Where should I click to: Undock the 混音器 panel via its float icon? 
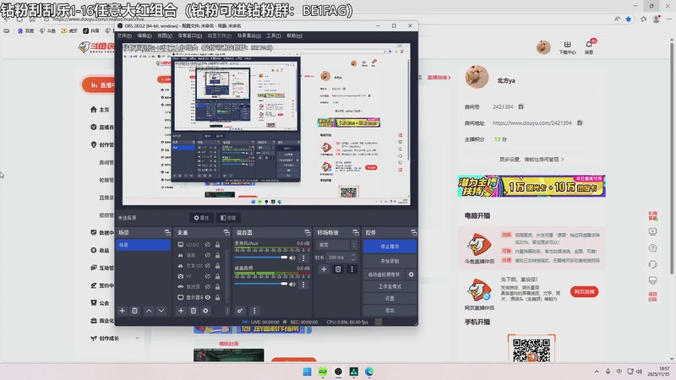coord(308,232)
